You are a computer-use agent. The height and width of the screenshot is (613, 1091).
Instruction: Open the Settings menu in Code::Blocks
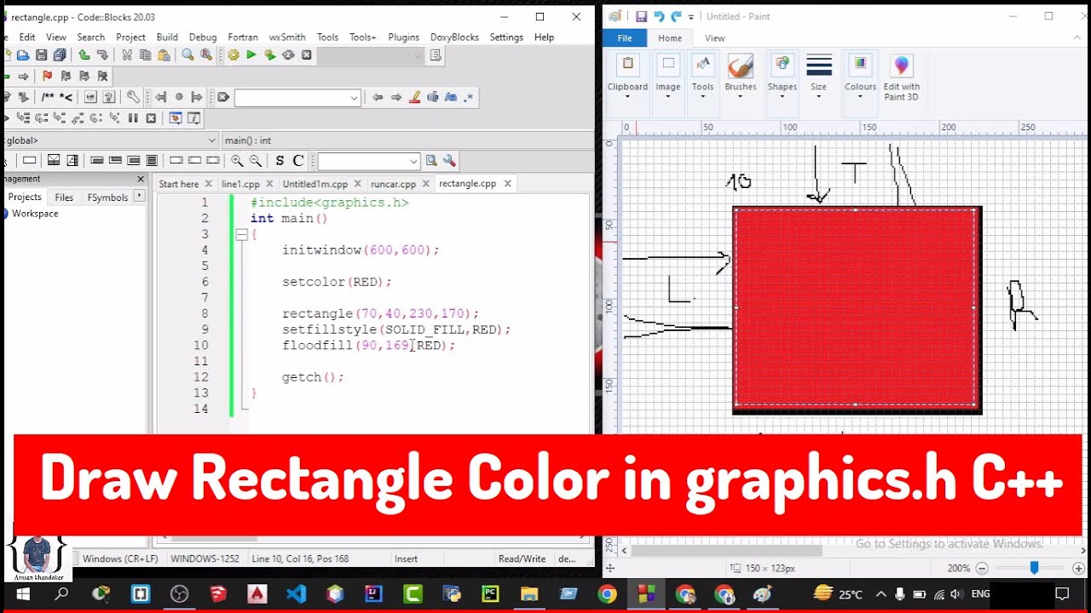pyautogui.click(x=506, y=37)
